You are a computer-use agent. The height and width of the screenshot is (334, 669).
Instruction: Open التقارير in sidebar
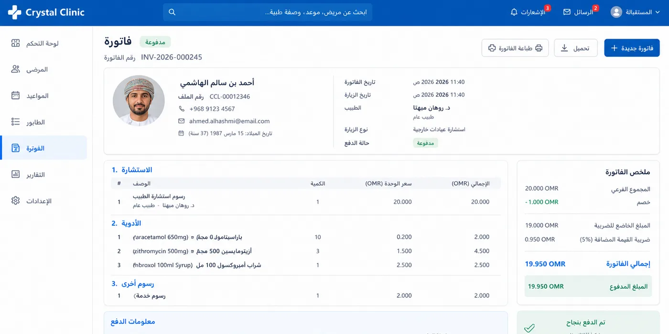click(x=44, y=175)
